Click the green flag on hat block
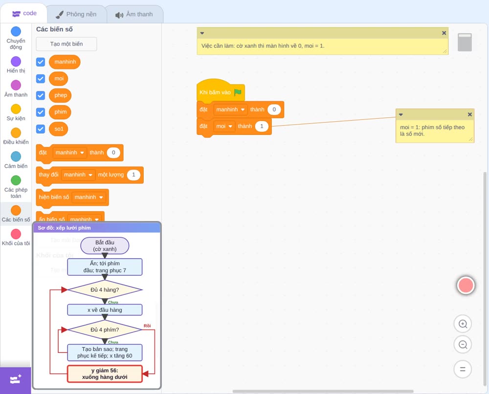Image resolution: width=489 pixels, height=394 pixels. 238,92
